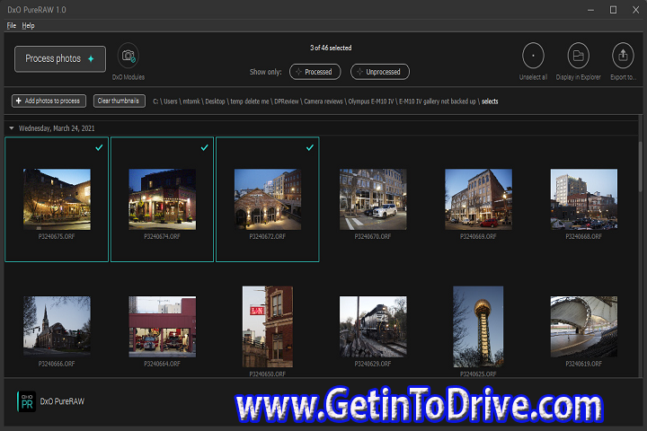This screenshot has height=431, width=647.
Task: Click the Clear thumbnails button
Action: (x=120, y=101)
